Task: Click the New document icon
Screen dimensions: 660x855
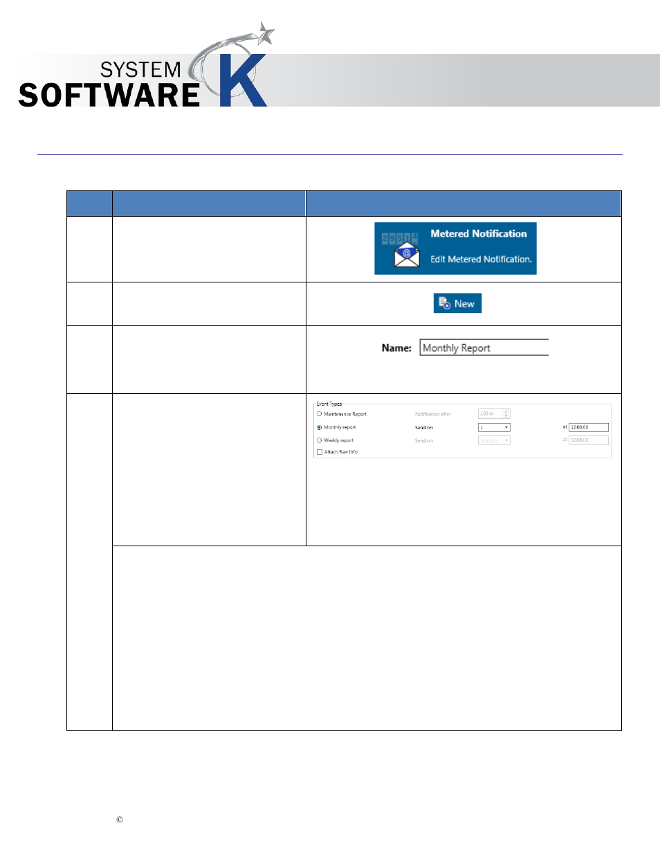Action: tap(444, 303)
